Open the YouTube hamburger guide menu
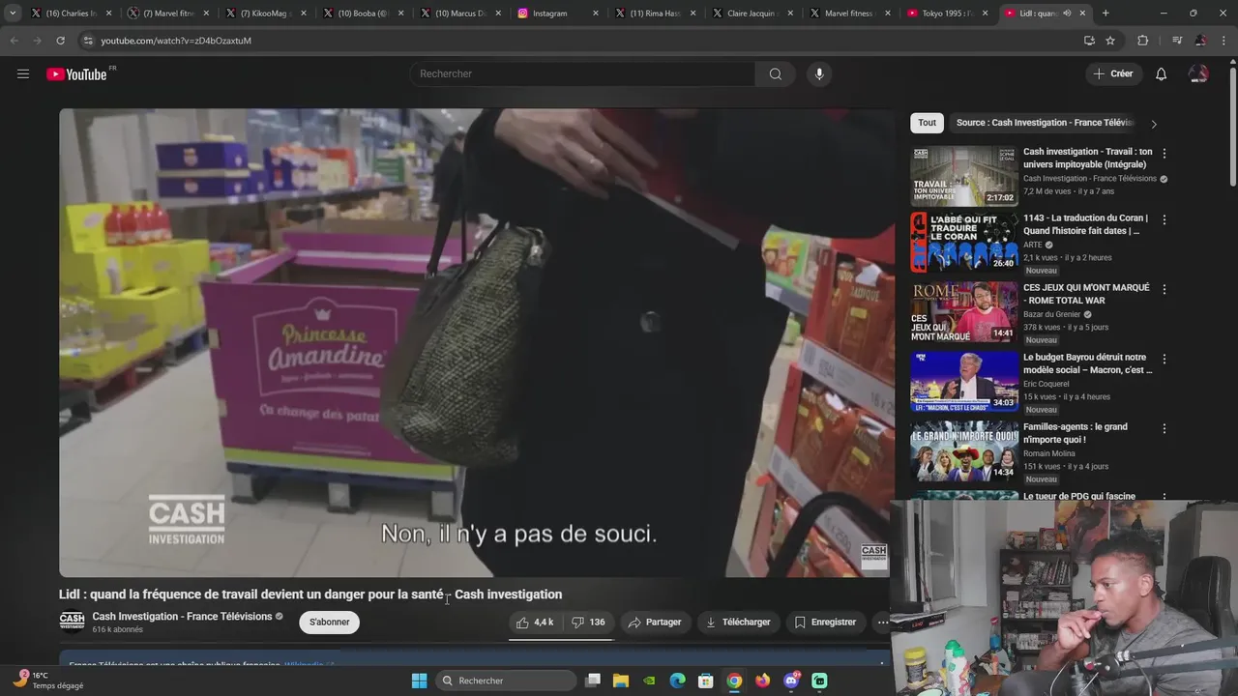 [23, 73]
